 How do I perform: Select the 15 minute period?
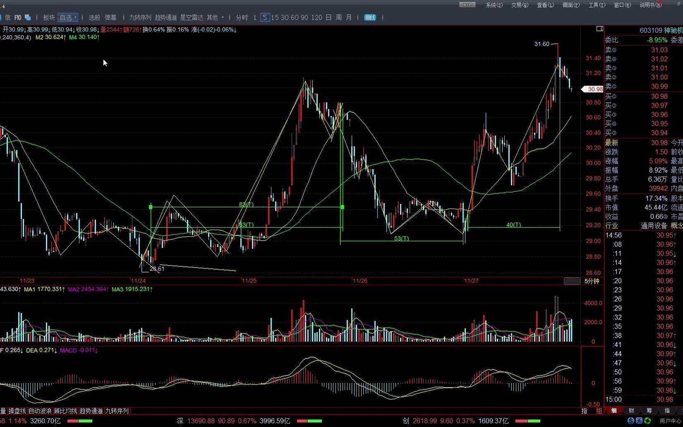[275, 17]
